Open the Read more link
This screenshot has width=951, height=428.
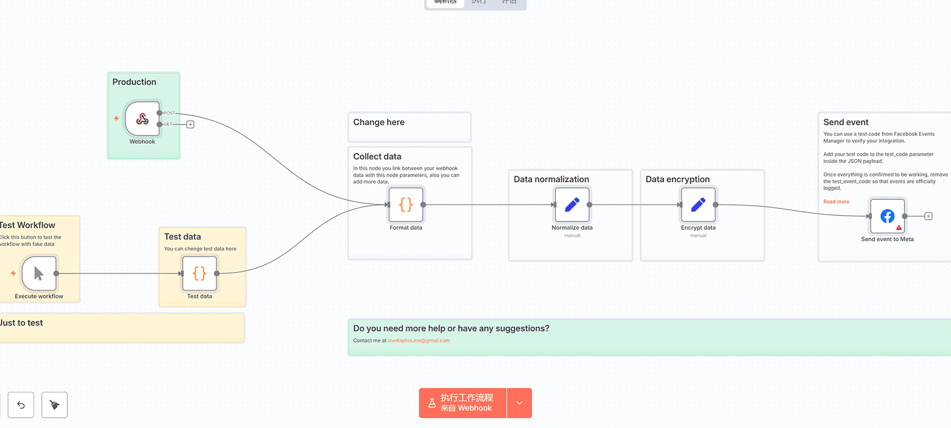836,202
